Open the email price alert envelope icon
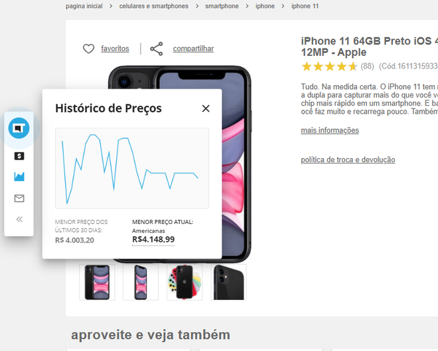438x351 pixels. (19, 199)
